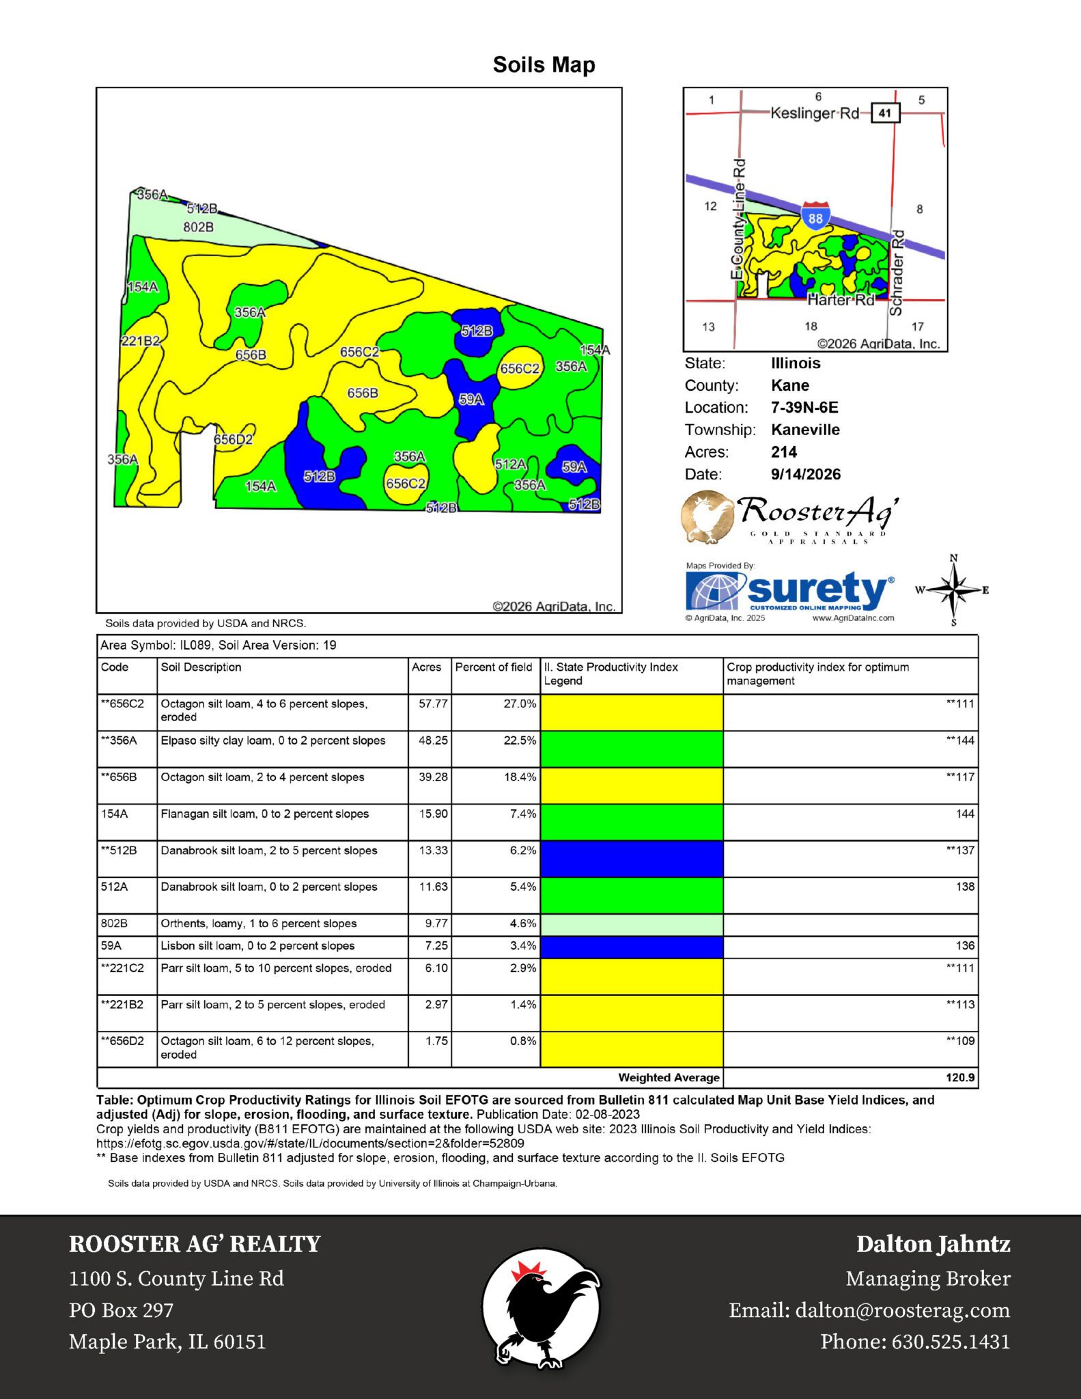Click the black rooster footer logo
The width and height of the screenshot is (1081, 1399).
click(541, 1309)
